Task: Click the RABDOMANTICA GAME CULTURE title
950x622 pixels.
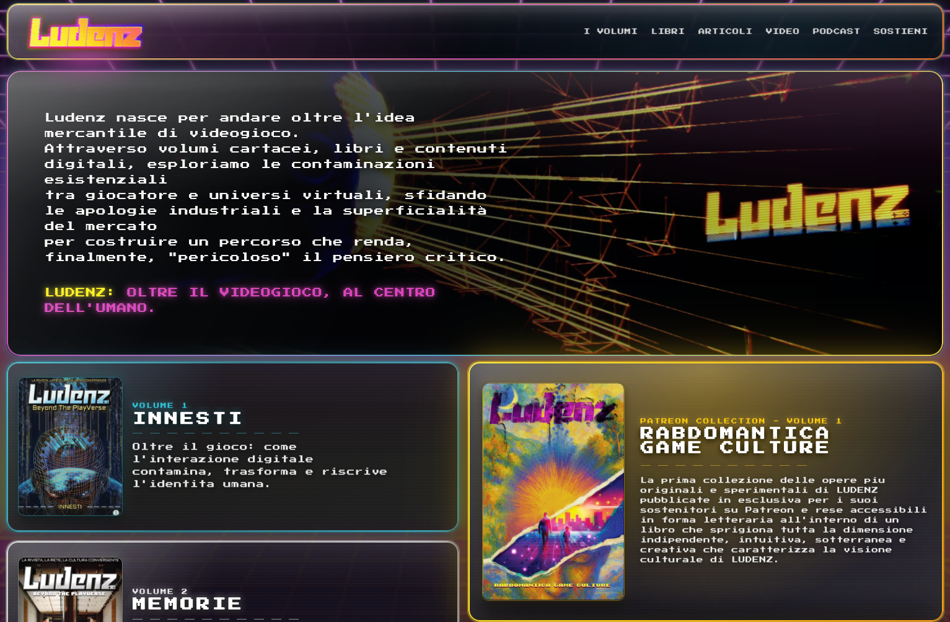Action: (x=734, y=440)
